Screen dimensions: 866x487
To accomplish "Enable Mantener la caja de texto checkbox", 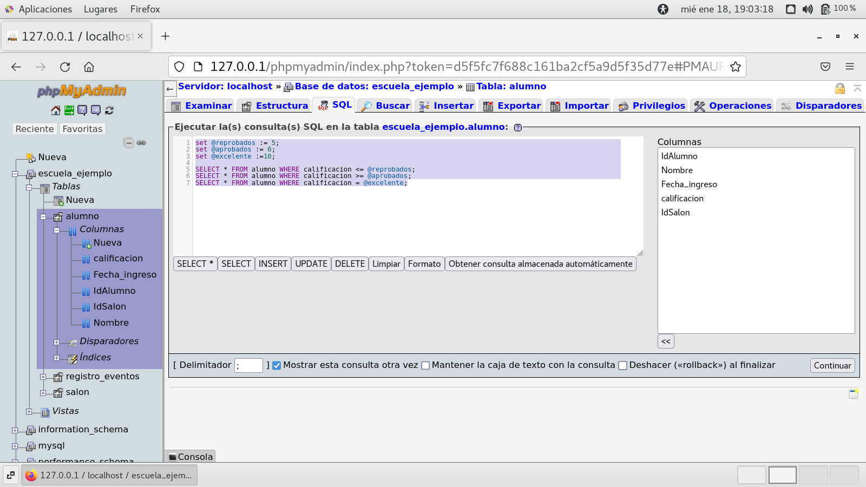I will coord(425,365).
